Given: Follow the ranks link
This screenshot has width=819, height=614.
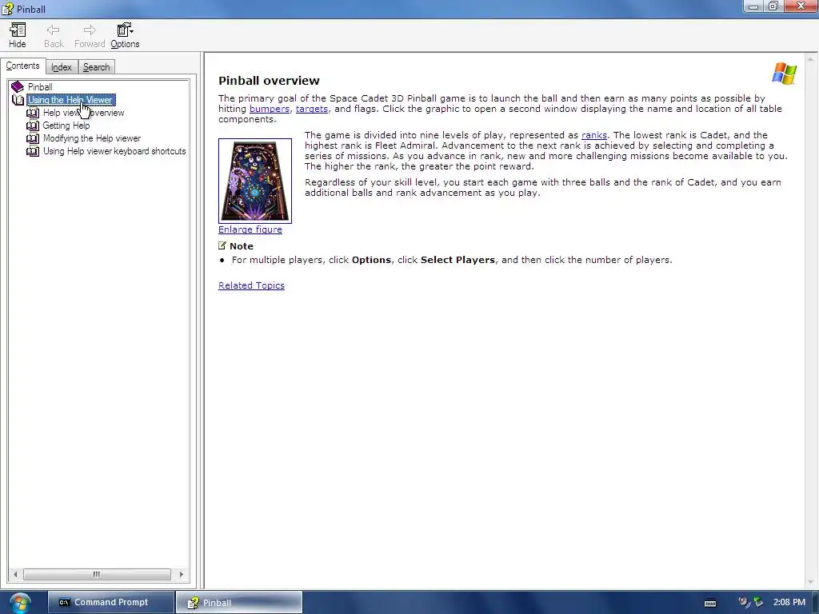Looking at the screenshot, I should coord(594,135).
